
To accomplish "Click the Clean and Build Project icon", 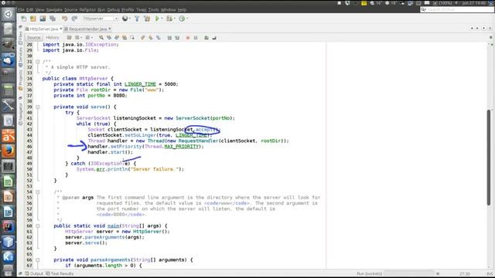I will click(x=147, y=19).
